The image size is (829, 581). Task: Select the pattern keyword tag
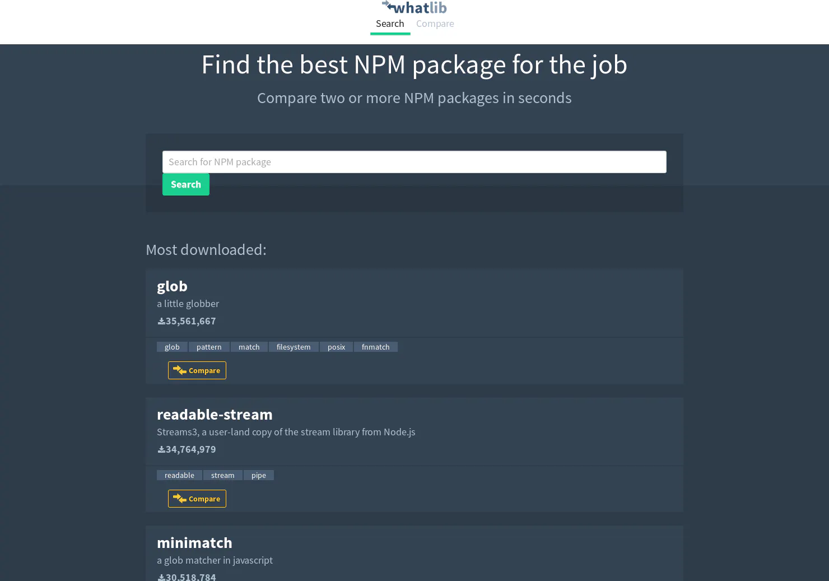[209, 347]
